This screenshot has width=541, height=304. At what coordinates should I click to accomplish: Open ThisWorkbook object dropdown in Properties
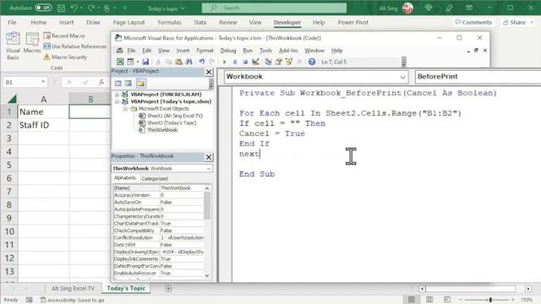209,169
